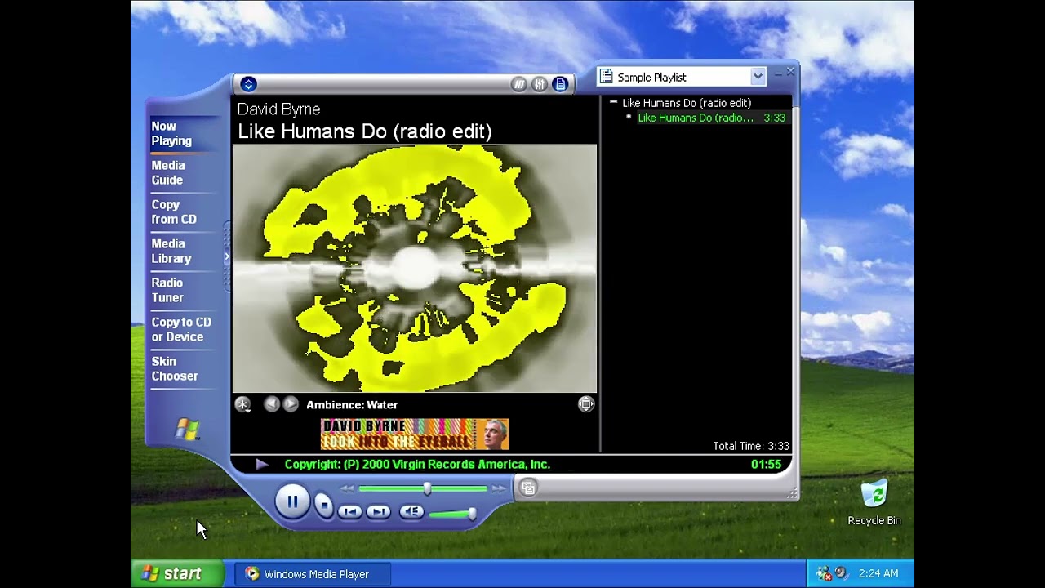Click the Like Humans Do song title heading

tap(365, 131)
